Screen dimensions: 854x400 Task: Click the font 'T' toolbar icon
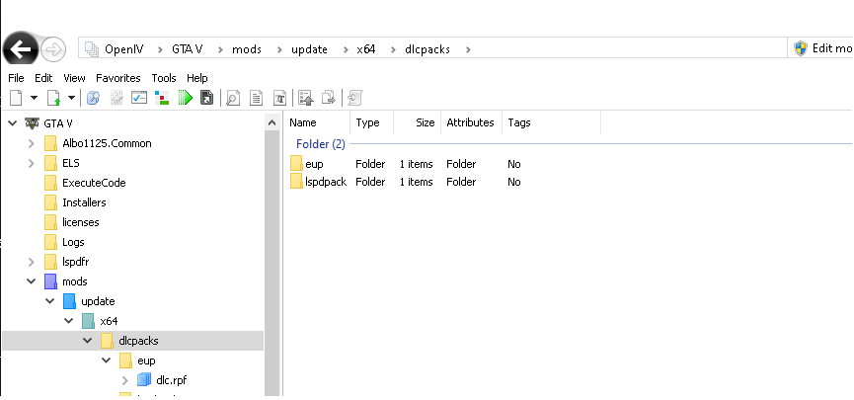pos(280,98)
